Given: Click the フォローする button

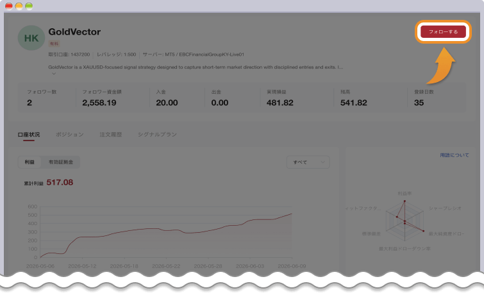Looking at the screenshot, I should [x=443, y=31].
